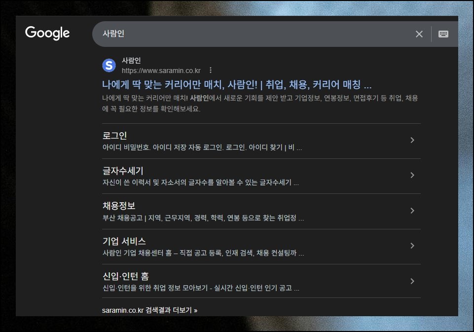Open the 나에게 딱 맞는 커리어만 매치 result title
Viewport: 474px width, 332px height.
(x=237, y=84)
